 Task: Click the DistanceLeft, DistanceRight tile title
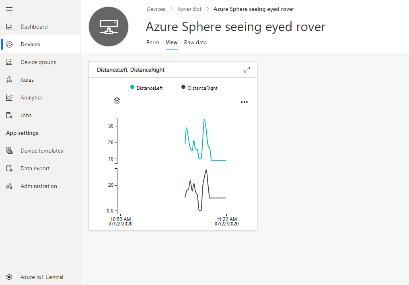point(131,70)
